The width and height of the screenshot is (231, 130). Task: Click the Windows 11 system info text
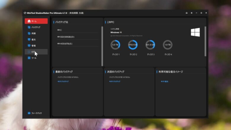pyautogui.click(x=116, y=32)
